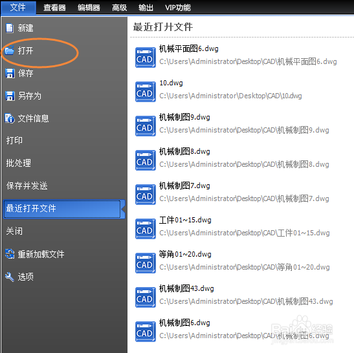This screenshot has height=353, width=354.
Task: Open recent file name 机械制图6.dwg
Action: pyautogui.click(x=184, y=323)
